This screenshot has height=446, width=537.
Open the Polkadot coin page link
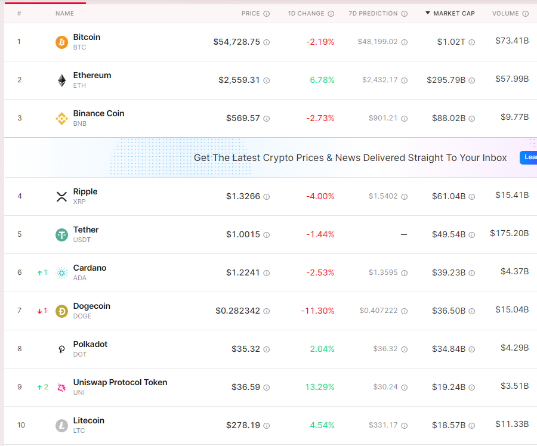[x=91, y=344]
